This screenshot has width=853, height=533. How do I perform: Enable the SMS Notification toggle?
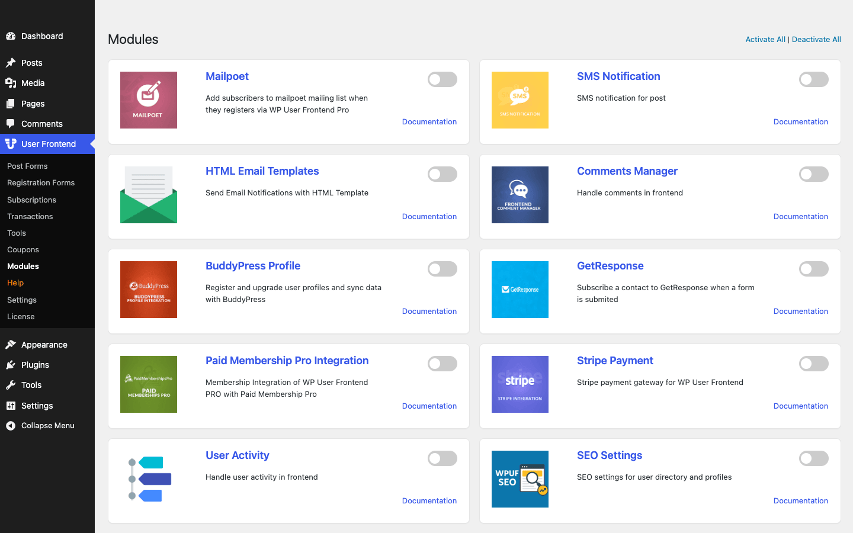coord(814,79)
